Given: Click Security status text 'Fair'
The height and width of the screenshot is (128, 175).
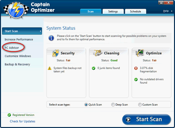Looking at the screenshot, I should [x=68, y=60].
